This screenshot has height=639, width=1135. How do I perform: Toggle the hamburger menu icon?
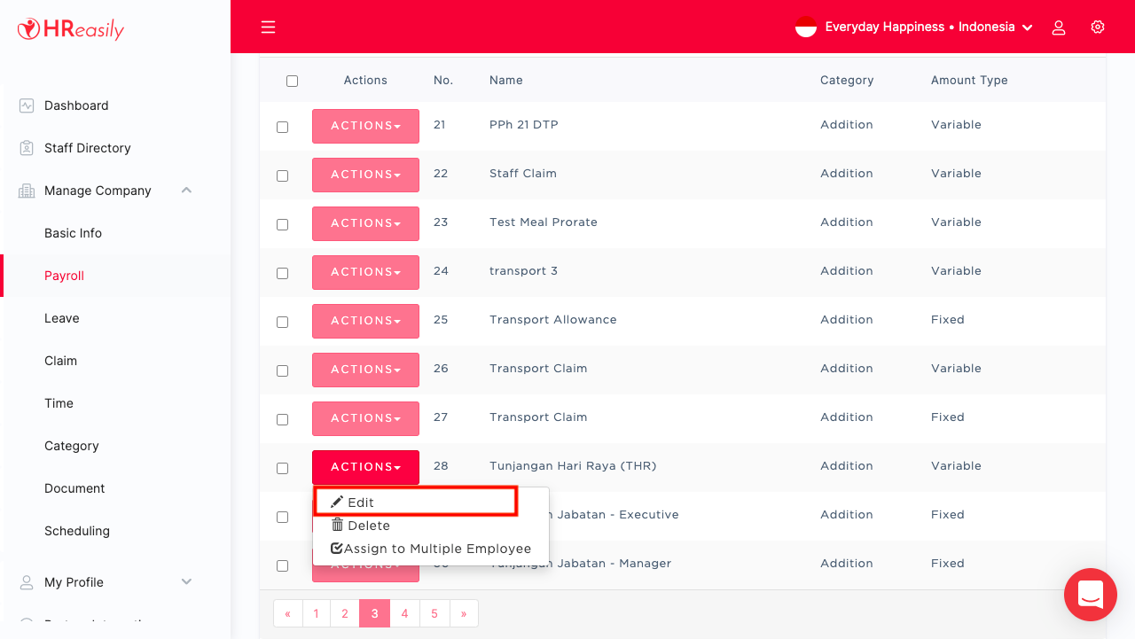point(268,27)
